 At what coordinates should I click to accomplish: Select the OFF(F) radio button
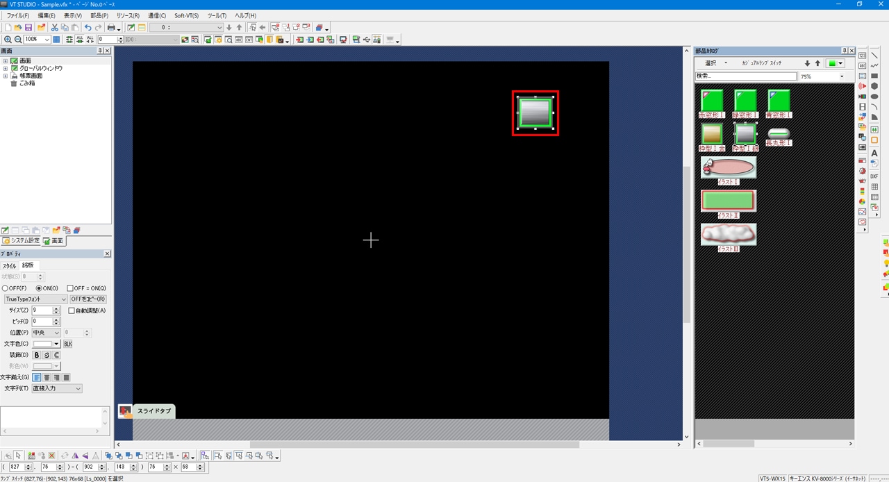(x=6, y=288)
